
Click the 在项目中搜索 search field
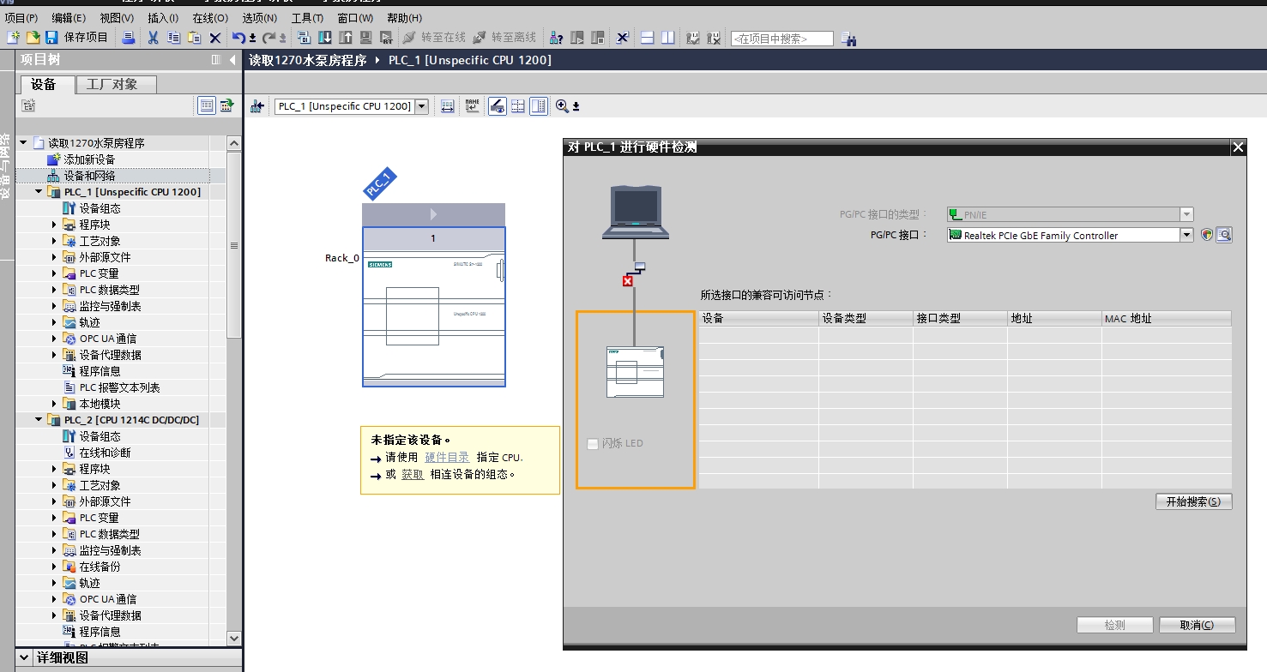(781, 39)
